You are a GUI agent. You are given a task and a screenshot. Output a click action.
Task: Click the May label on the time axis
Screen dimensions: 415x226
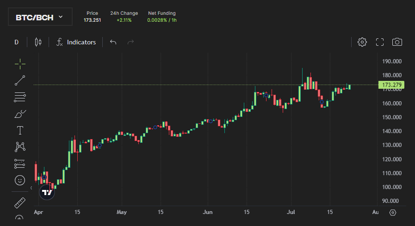pyautogui.click(x=122, y=212)
